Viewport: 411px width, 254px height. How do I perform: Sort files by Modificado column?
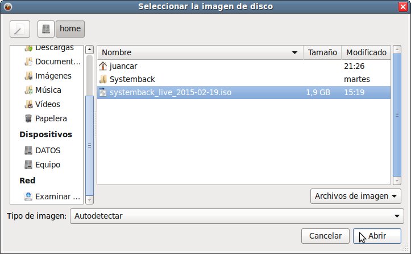[366, 52]
